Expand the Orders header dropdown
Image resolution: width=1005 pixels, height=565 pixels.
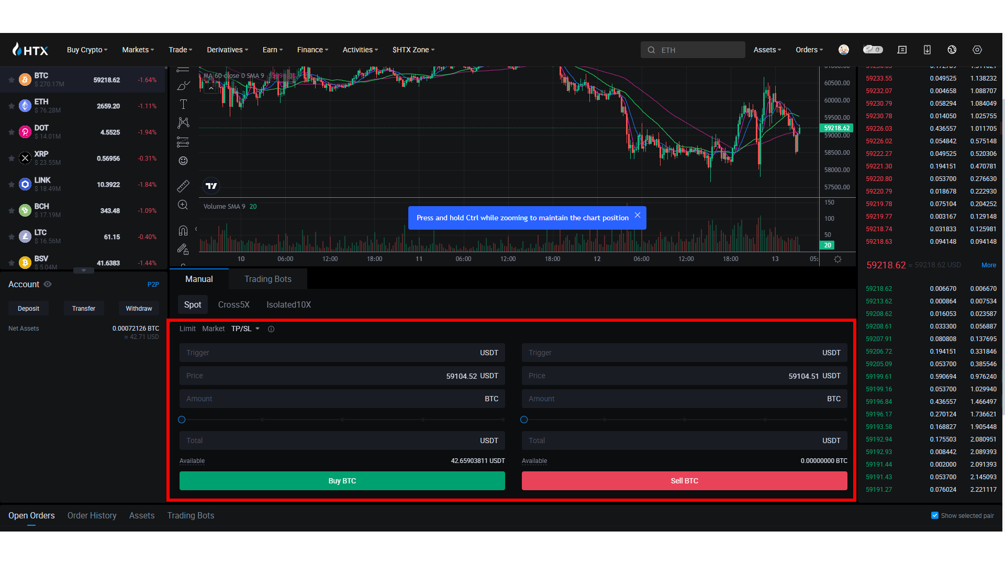pos(809,50)
